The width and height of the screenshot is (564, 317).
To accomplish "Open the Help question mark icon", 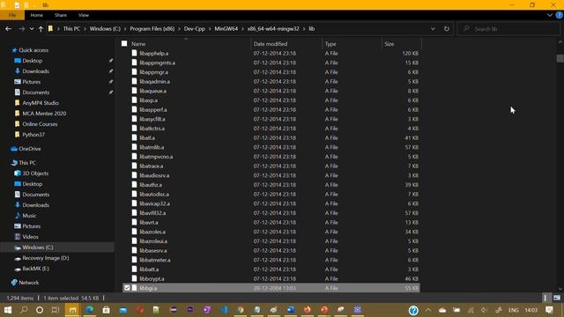I will (x=559, y=15).
